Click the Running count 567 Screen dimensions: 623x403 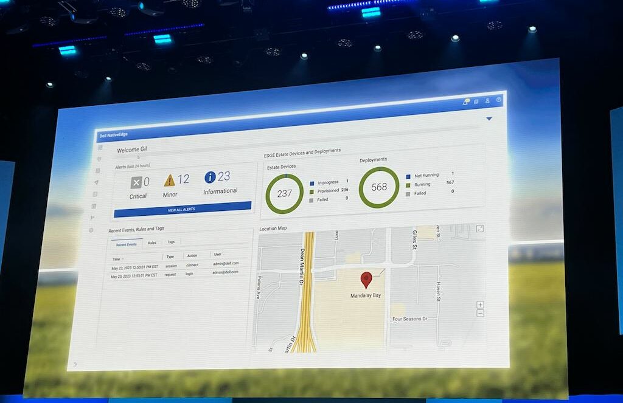[450, 182]
